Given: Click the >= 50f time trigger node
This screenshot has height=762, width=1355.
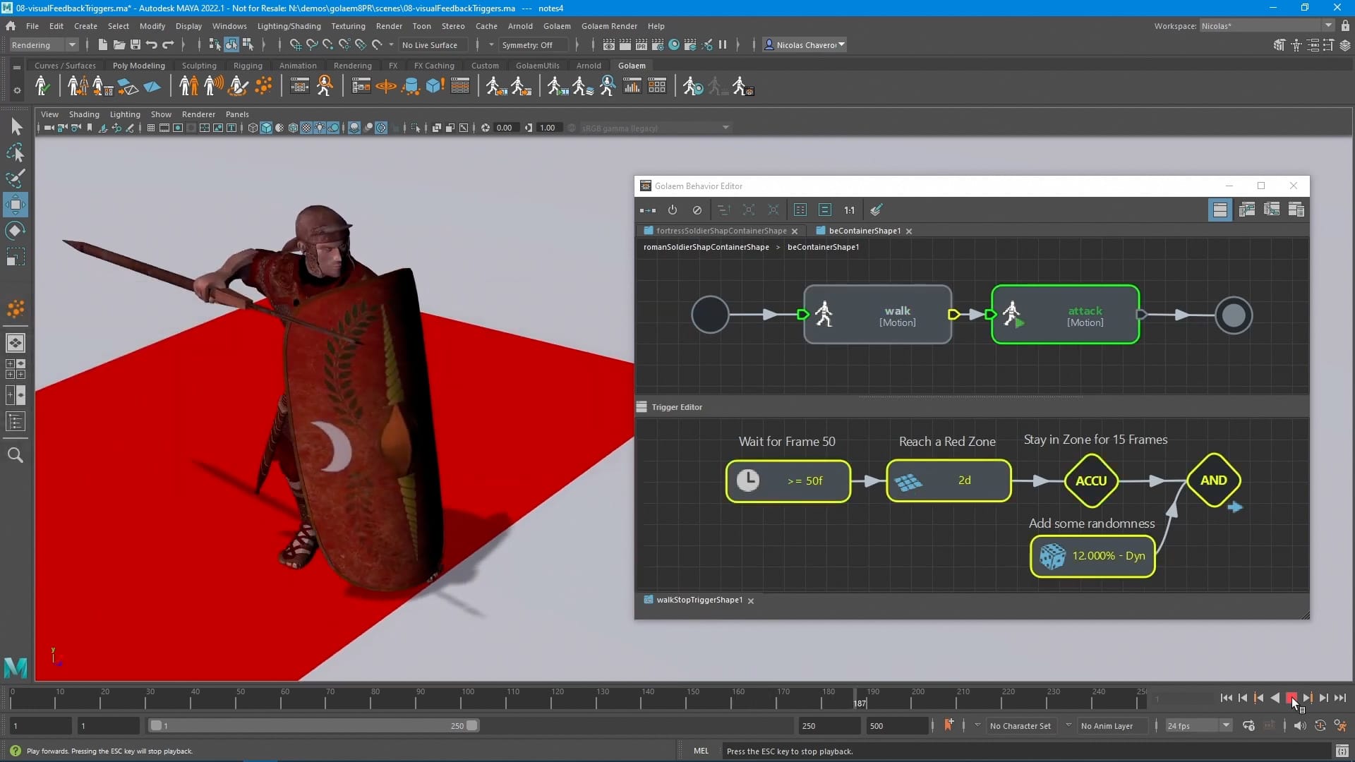Looking at the screenshot, I should (x=788, y=480).
